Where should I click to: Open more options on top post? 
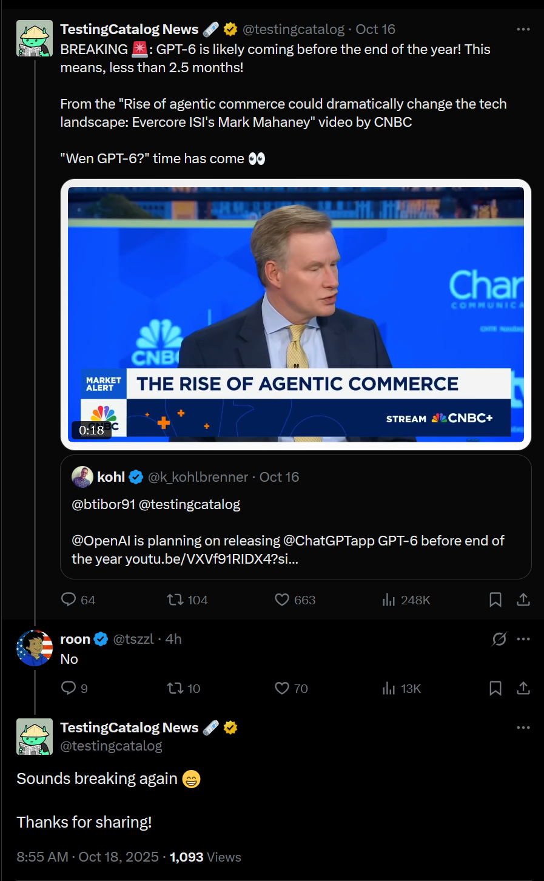[x=523, y=29]
